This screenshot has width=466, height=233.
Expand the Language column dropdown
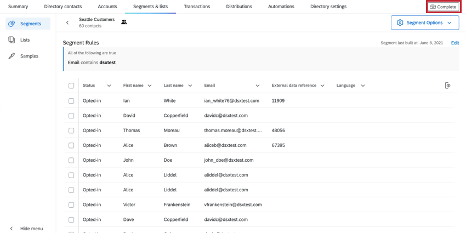pos(363,86)
